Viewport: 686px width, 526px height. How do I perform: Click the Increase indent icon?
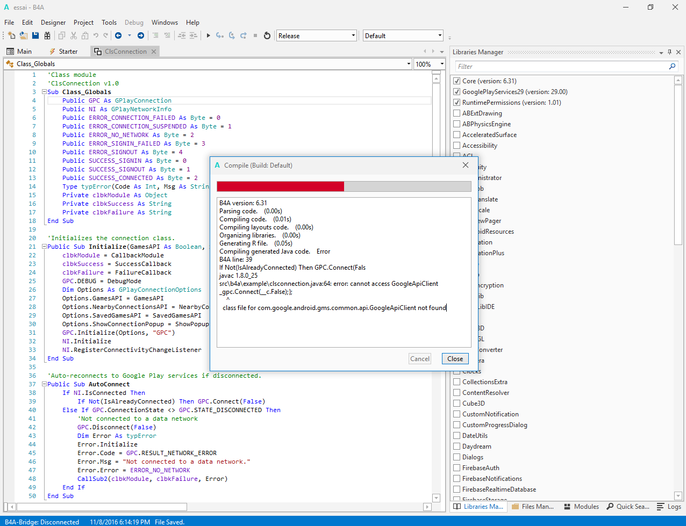click(194, 35)
